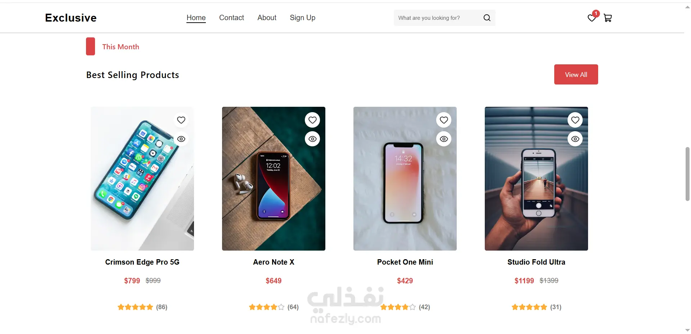Image resolution: width=691 pixels, height=334 pixels.
Task: Select Sign Up in navigation
Action: click(x=302, y=18)
